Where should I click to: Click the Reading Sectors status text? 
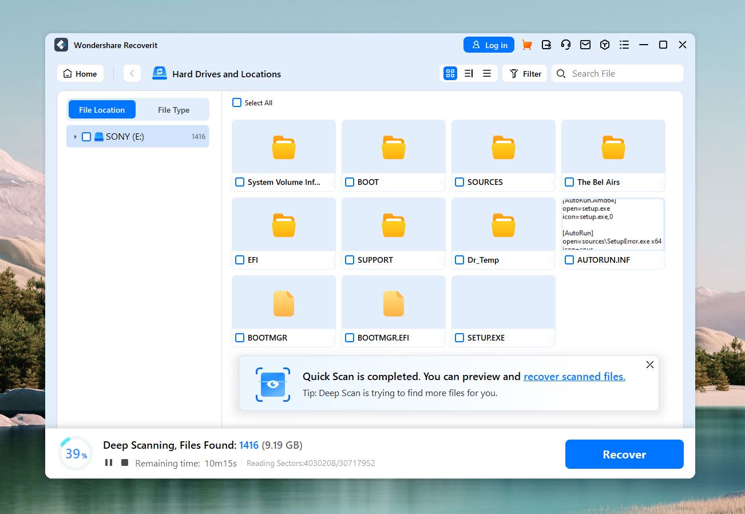[311, 463]
